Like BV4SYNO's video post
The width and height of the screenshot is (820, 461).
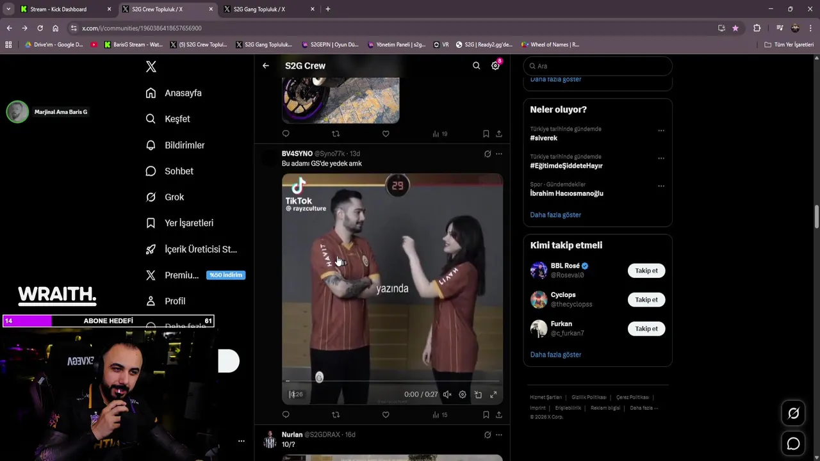point(386,415)
